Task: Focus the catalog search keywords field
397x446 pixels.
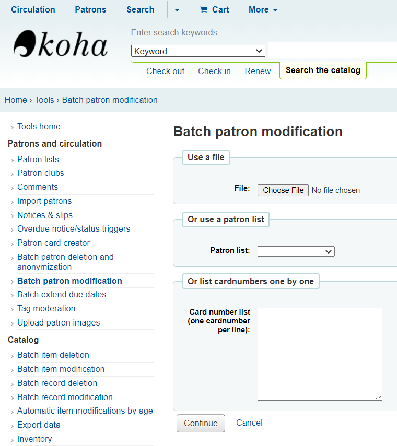Action: pyautogui.click(x=332, y=51)
